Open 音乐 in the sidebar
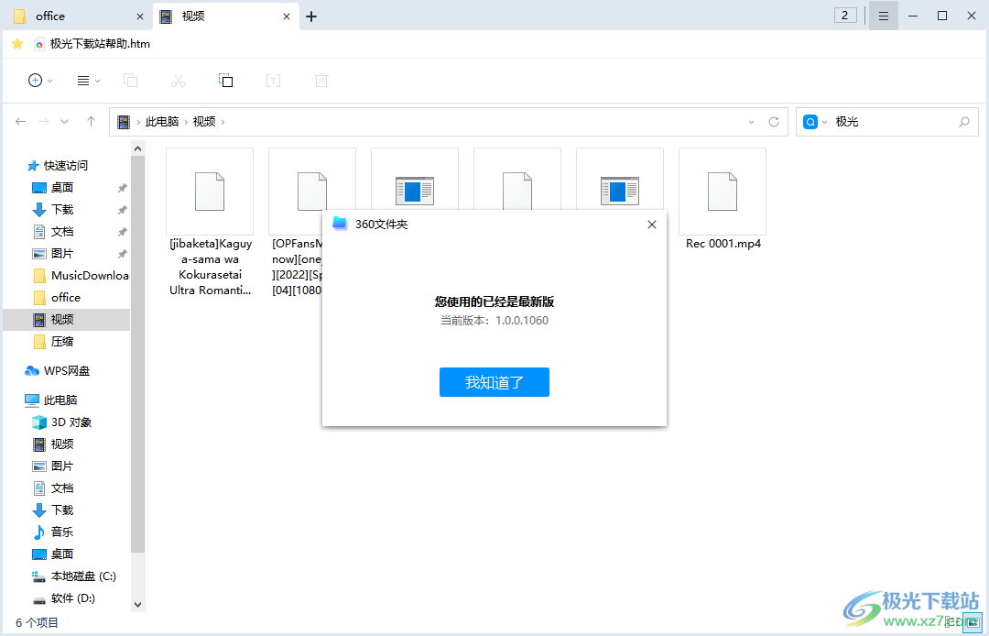The height and width of the screenshot is (636, 989). point(62,532)
